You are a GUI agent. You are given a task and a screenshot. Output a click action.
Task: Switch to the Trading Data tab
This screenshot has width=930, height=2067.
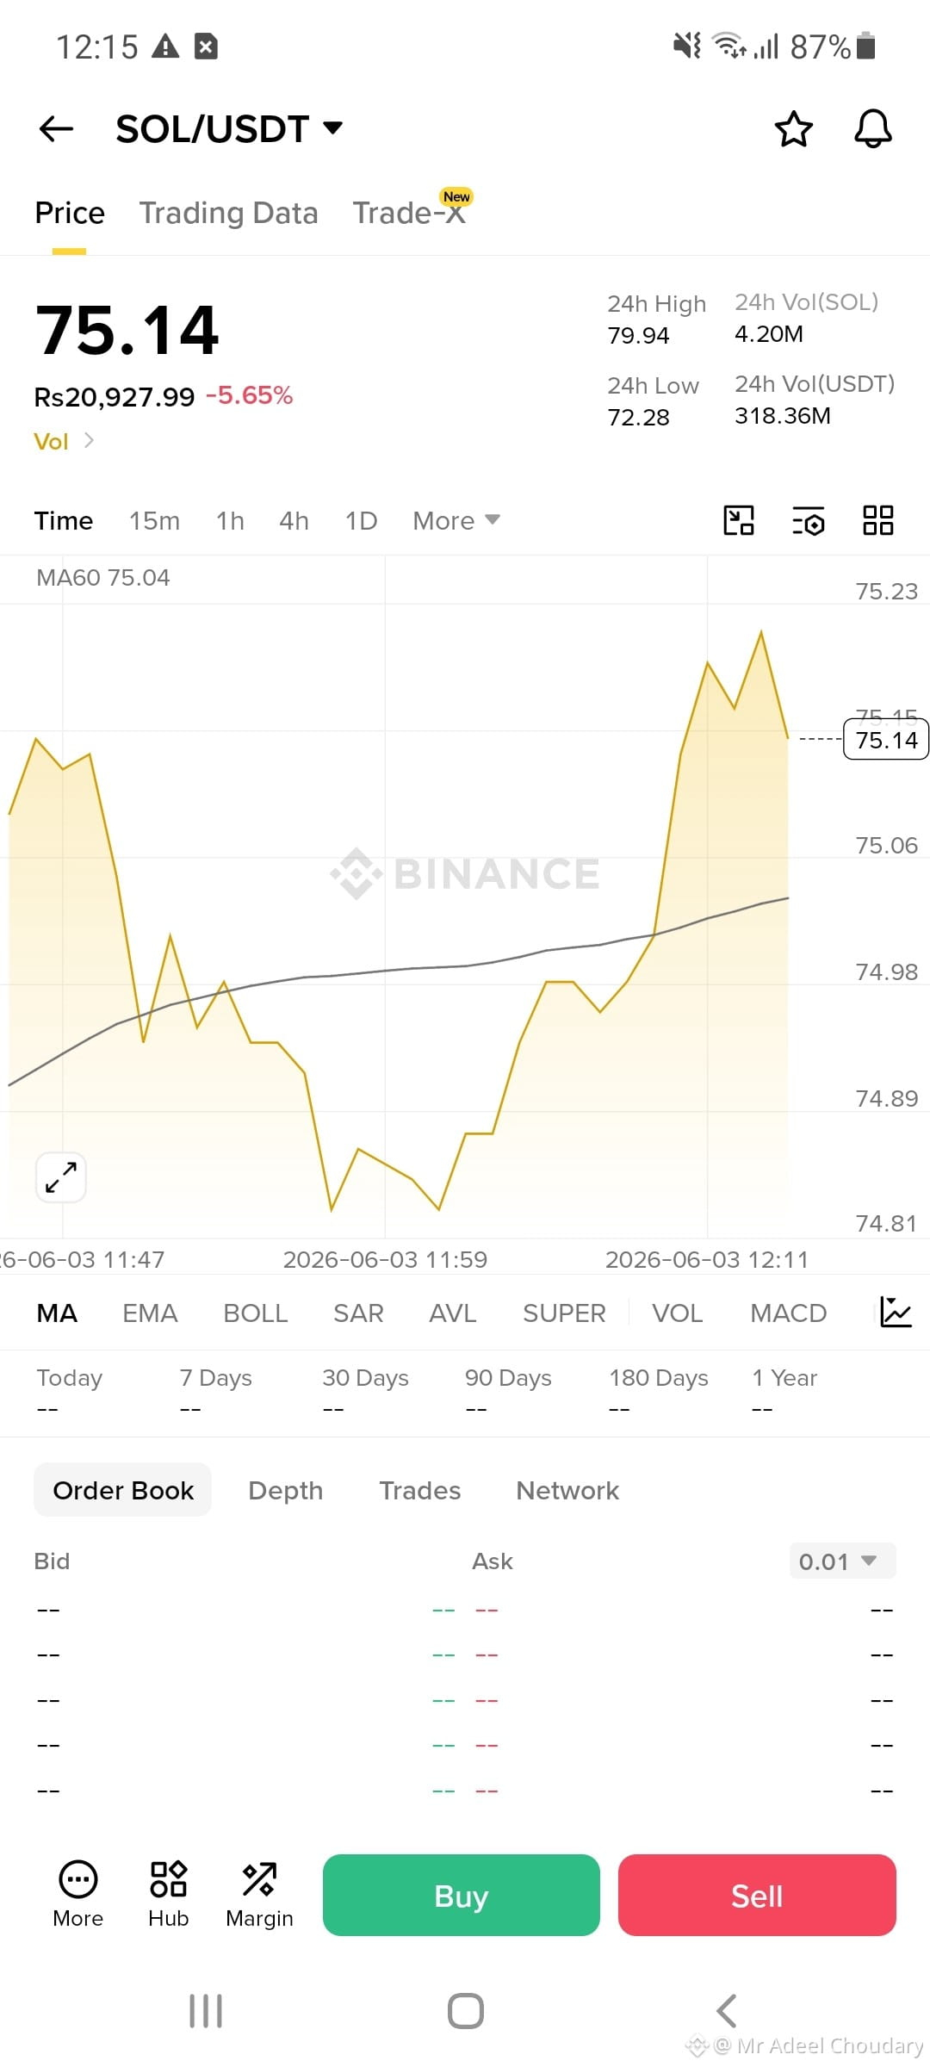coord(229,213)
